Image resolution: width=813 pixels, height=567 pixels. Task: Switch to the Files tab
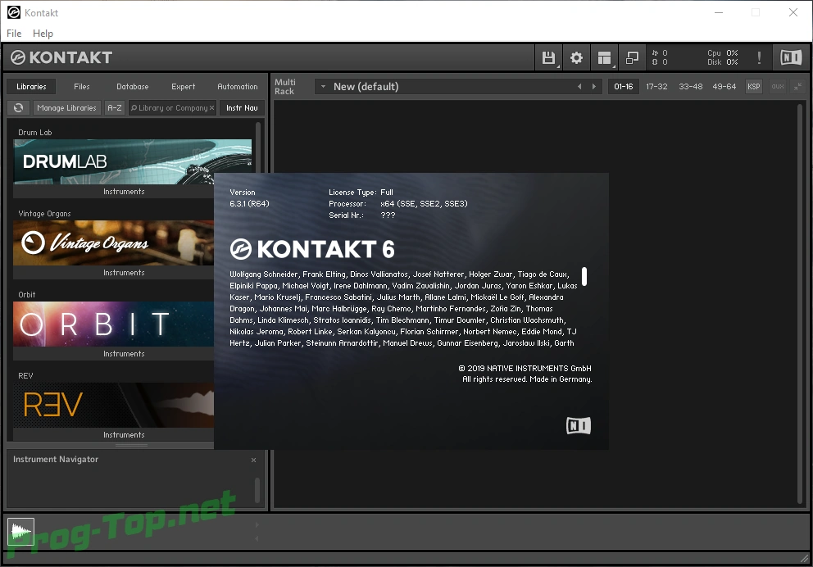coord(81,87)
